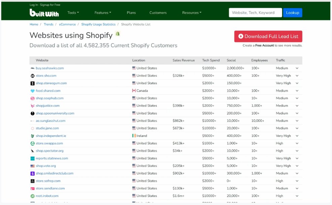Image resolution: width=332 pixels, height=205 pixels.
Task: Click the store.swappa.com favicon
Action: (32, 143)
